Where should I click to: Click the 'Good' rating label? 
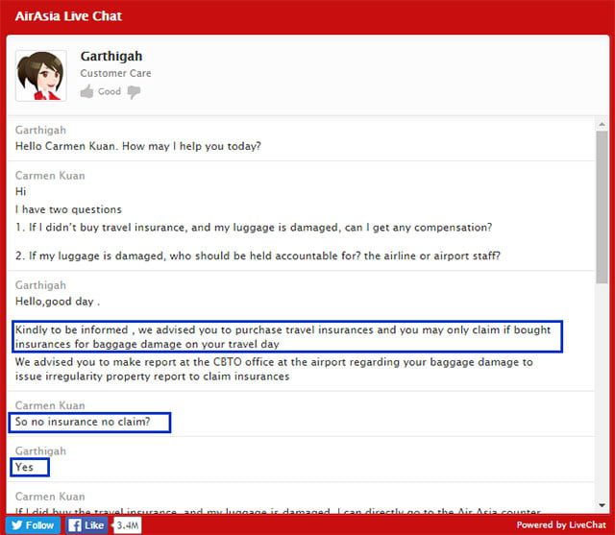[x=109, y=91]
